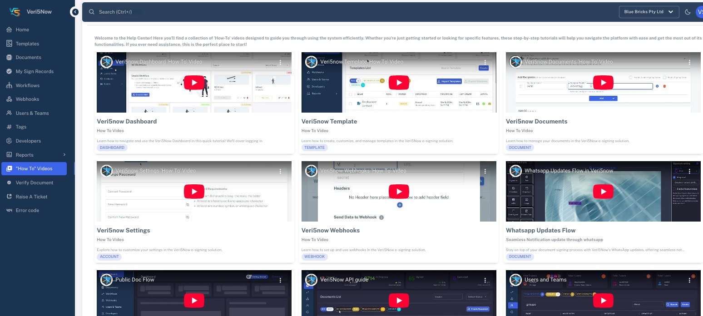Open more options on Webhooks video

tap(485, 171)
